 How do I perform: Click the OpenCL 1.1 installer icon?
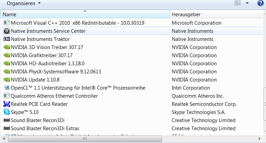pos(7,88)
